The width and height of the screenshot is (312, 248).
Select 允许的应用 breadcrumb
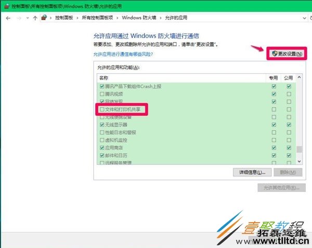tap(176, 18)
